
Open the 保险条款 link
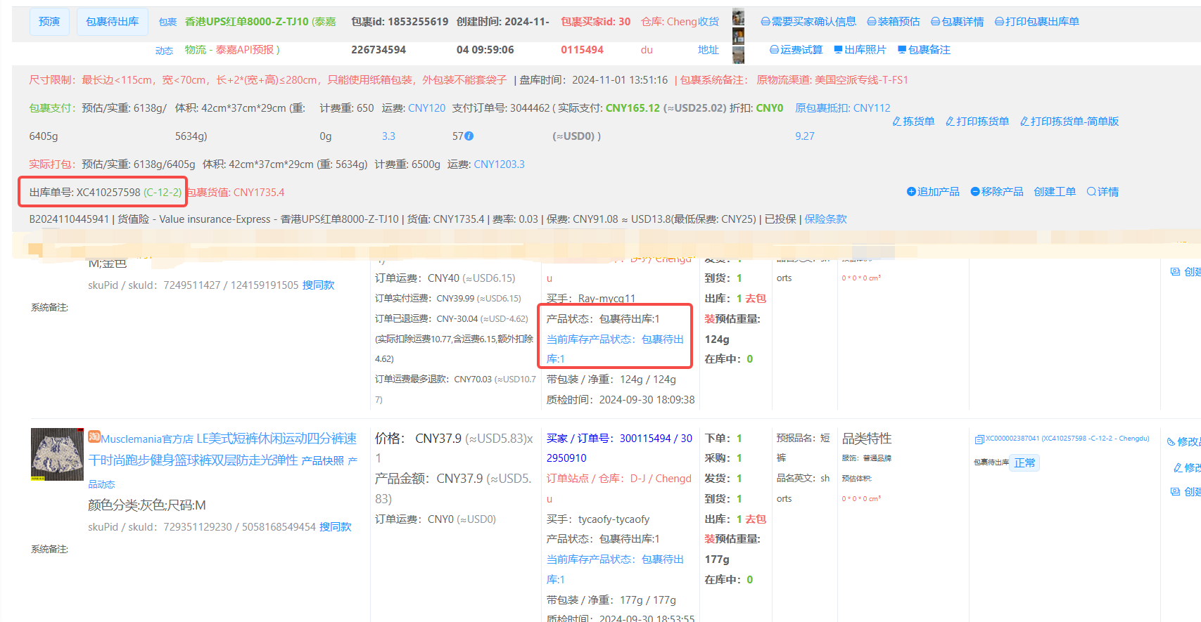[825, 219]
